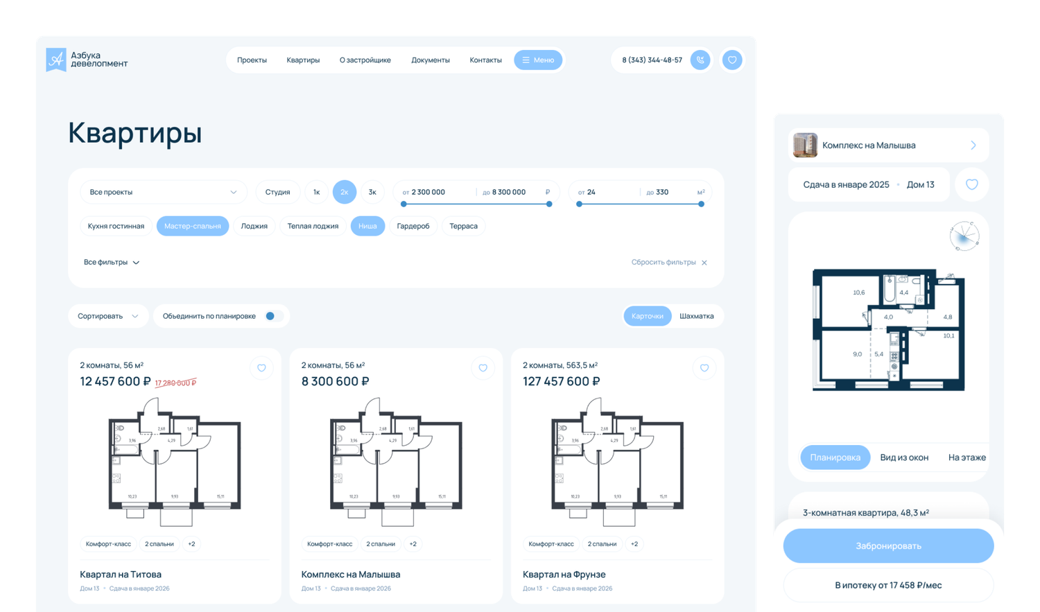Favorite the 8 300 600 ₽ apartment card
Screen dimensions: 1040x612
[x=483, y=368]
